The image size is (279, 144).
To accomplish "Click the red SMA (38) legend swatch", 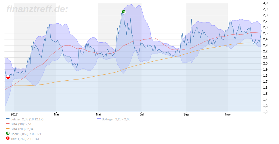I will (8, 124).
